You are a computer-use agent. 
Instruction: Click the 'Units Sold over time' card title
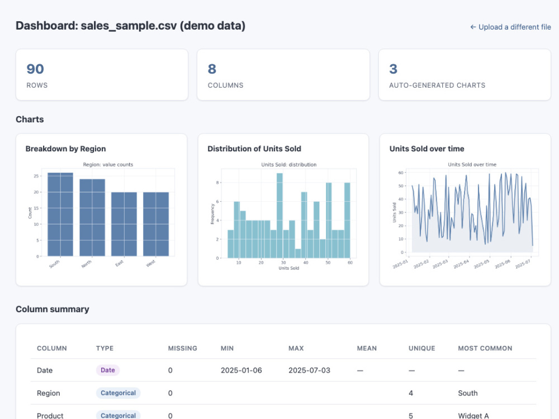coord(427,149)
